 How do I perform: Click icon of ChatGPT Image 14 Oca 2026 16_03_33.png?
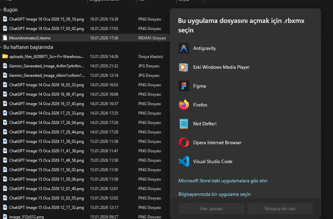pyautogui.click(x=5, y=85)
